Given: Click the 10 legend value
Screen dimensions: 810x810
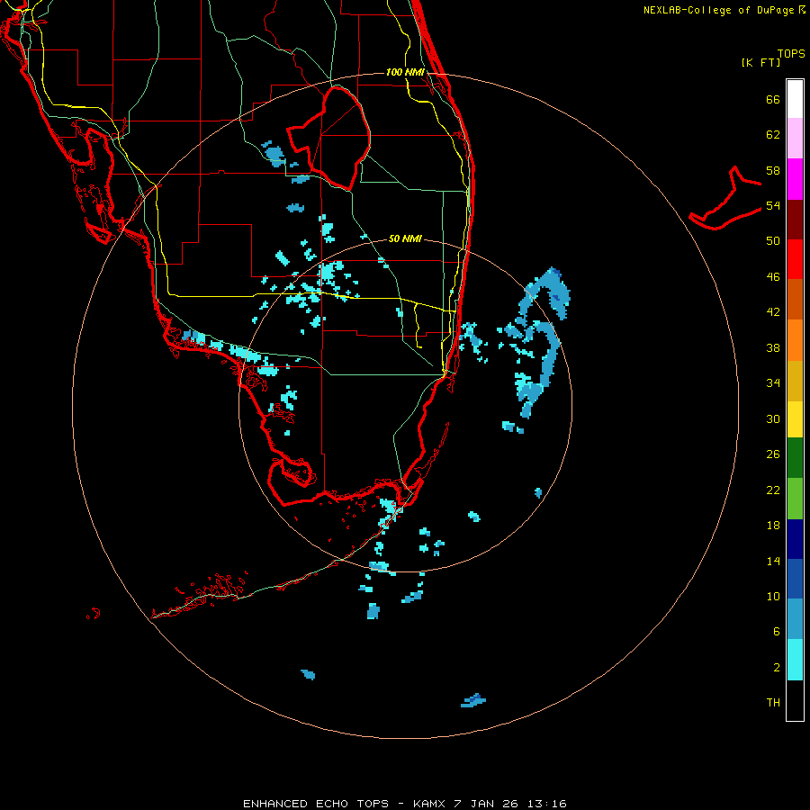Looking at the screenshot, I should pyautogui.click(x=773, y=596).
